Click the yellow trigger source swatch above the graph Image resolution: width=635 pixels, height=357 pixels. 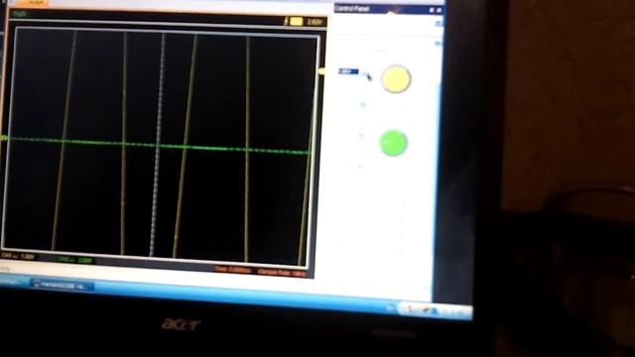(296, 22)
